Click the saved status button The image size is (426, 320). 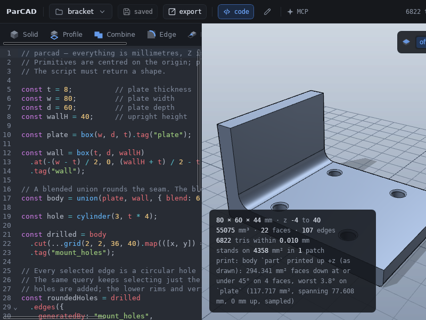click(137, 11)
